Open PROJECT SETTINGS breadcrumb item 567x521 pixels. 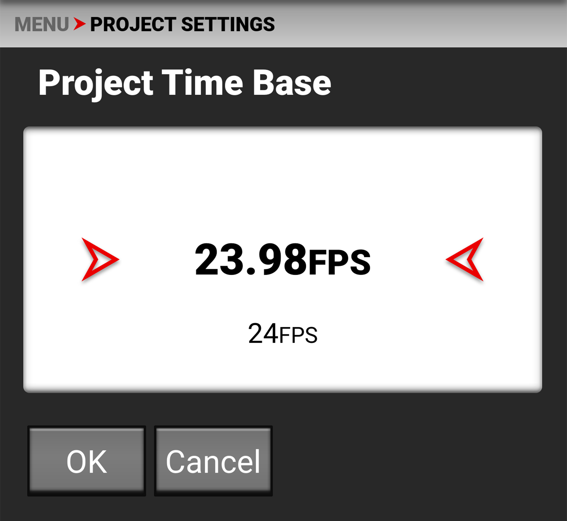click(182, 24)
